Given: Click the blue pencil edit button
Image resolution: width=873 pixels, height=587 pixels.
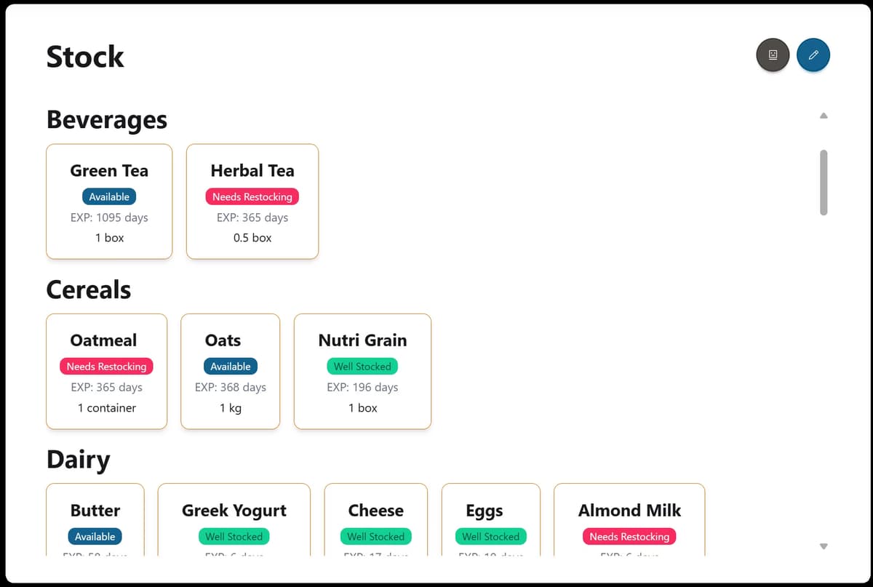Looking at the screenshot, I should click(x=813, y=55).
